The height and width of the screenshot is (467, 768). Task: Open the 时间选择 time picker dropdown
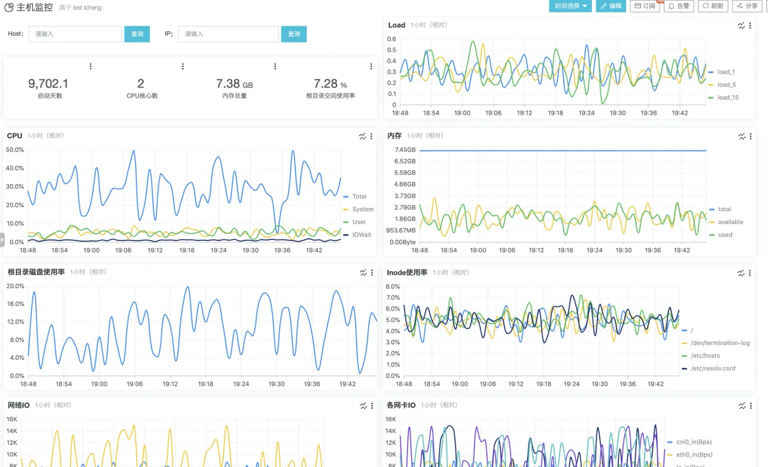(x=570, y=6)
